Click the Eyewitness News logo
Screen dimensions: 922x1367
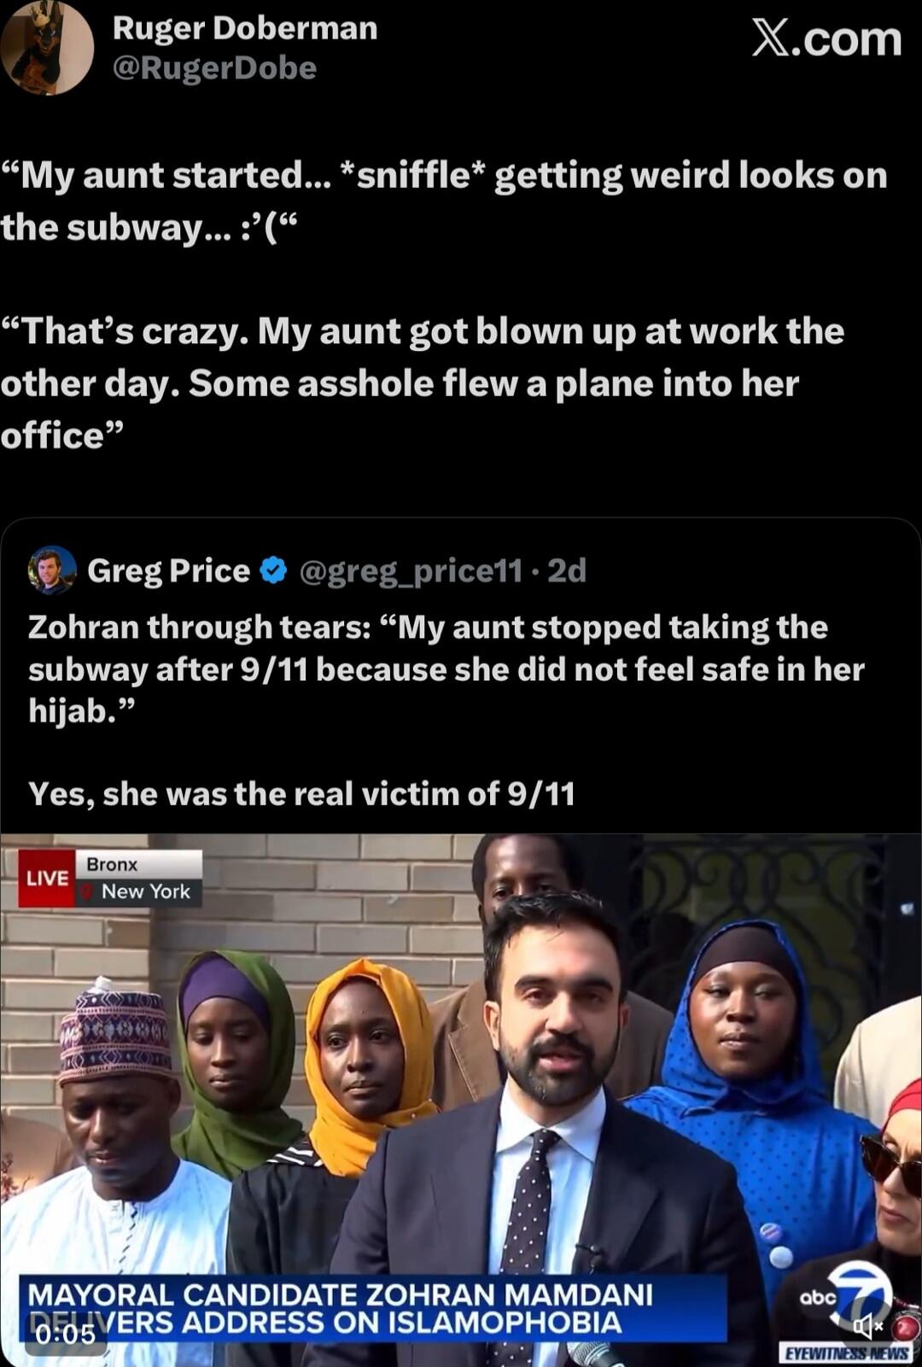[x=846, y=1353]
